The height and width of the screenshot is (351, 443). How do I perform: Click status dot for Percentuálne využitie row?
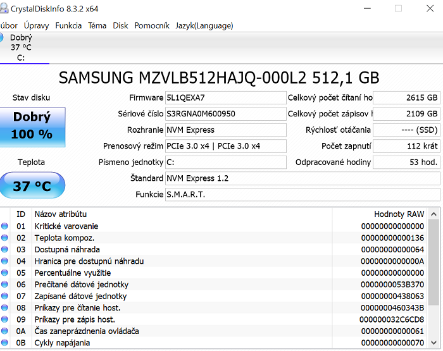[4, 273]
